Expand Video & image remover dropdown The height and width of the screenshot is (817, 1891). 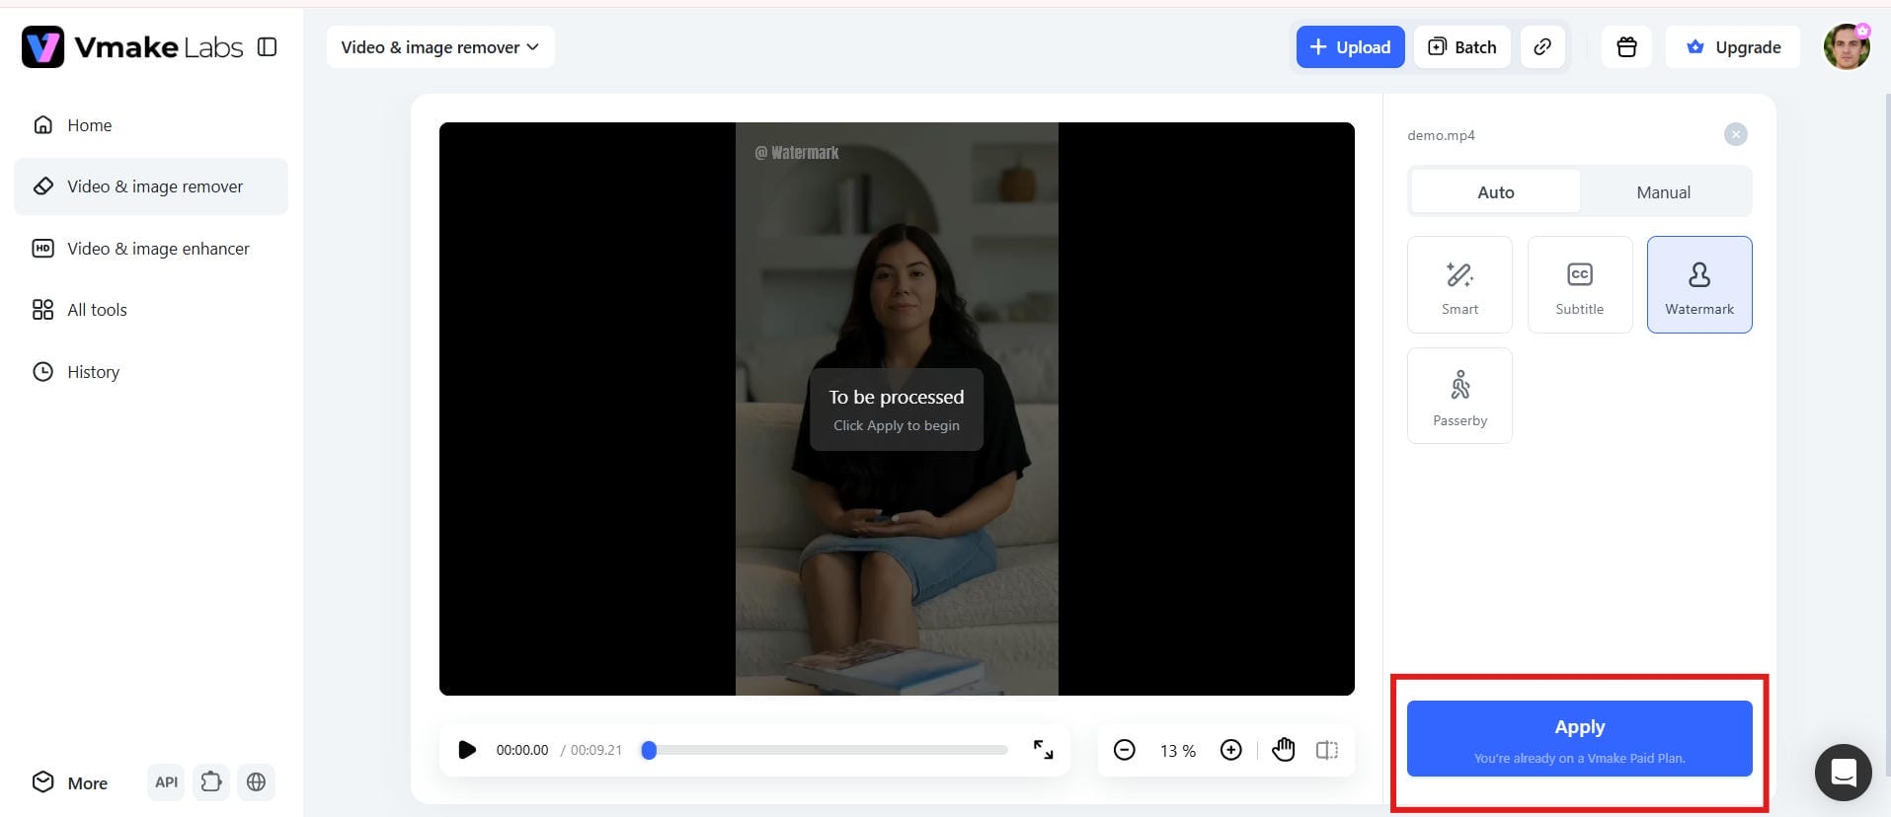pyautogui.click(x=440, y=47)
